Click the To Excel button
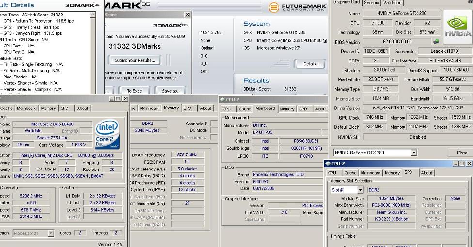This screenshot has width=473, height=247. 135,91
